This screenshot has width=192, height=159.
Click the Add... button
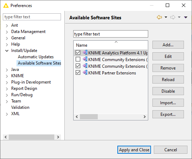coord(168,45)
